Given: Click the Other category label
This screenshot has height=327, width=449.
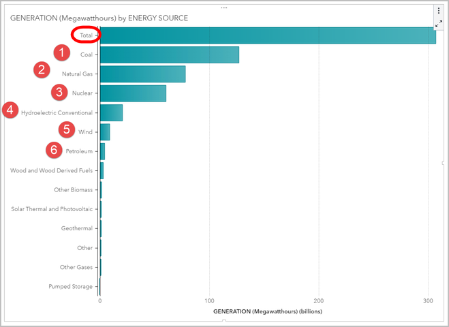Looking at the screenshot, I should pyautogui.click(x=85, y=248).
